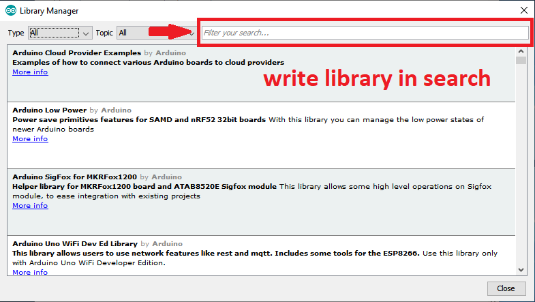Click 'Examples of how to connect' description

pyautogui.click(x=148, y=63)
